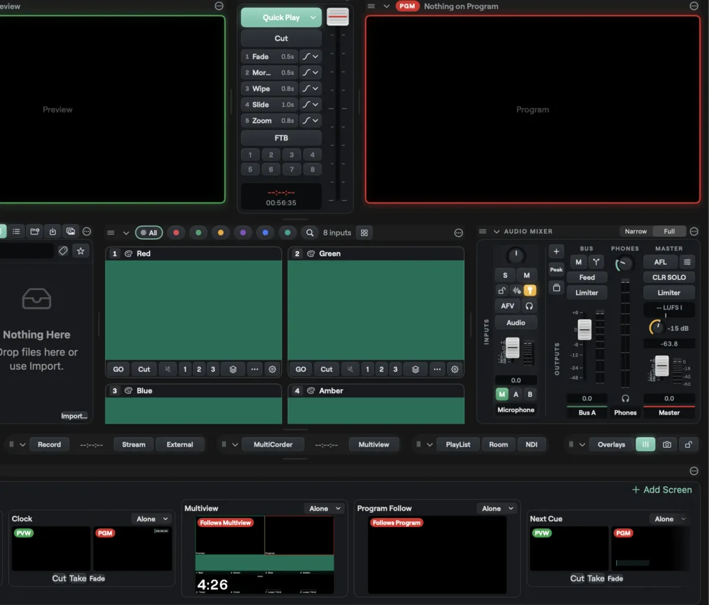
Task: Open the search inputs magnifier icon
Action: pyautogui.click(x=310, y=233)
